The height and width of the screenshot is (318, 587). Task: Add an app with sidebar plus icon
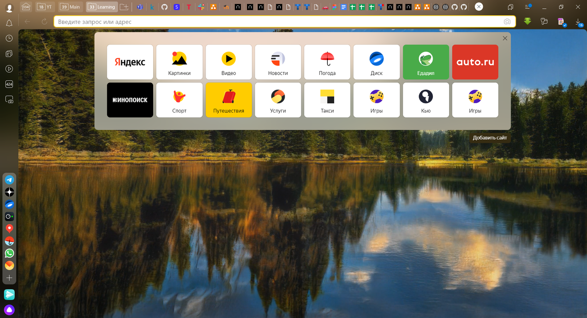pyautogui.click(x=9, y=278)
